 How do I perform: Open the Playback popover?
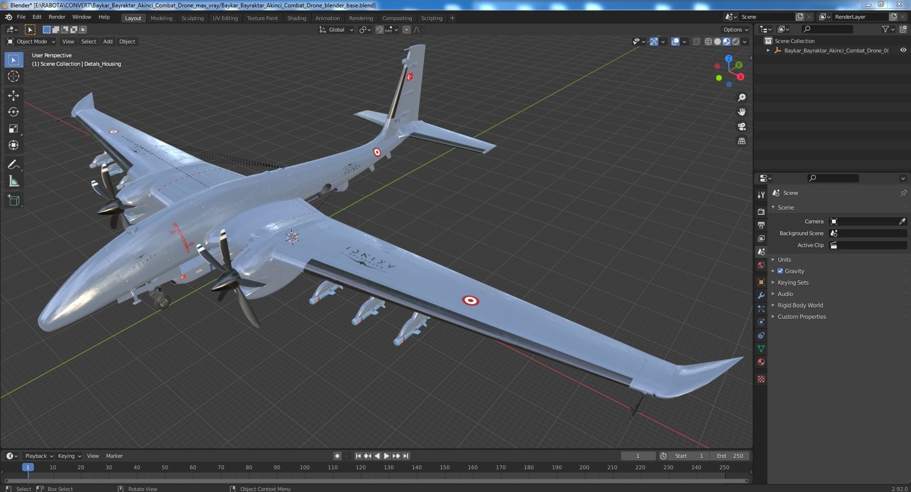pos(38,456)
